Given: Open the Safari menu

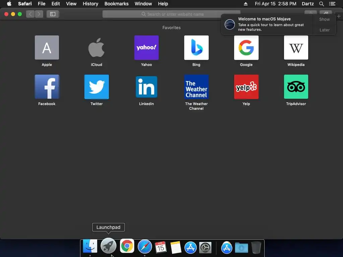Looking at the screenshot, I should [25, 4].
